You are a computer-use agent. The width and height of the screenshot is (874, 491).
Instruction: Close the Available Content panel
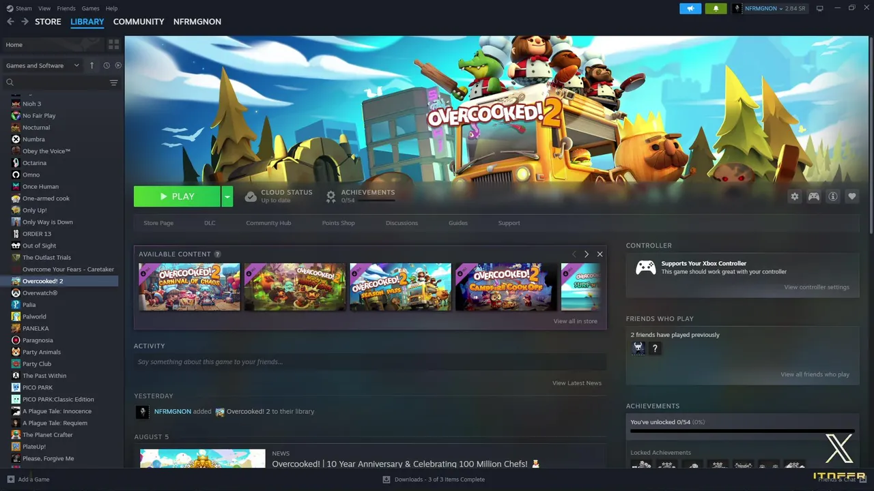click(600, 254)
